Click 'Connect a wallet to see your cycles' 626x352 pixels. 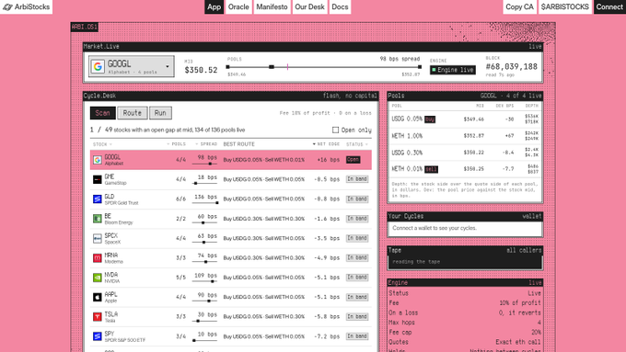pos(435,229)
